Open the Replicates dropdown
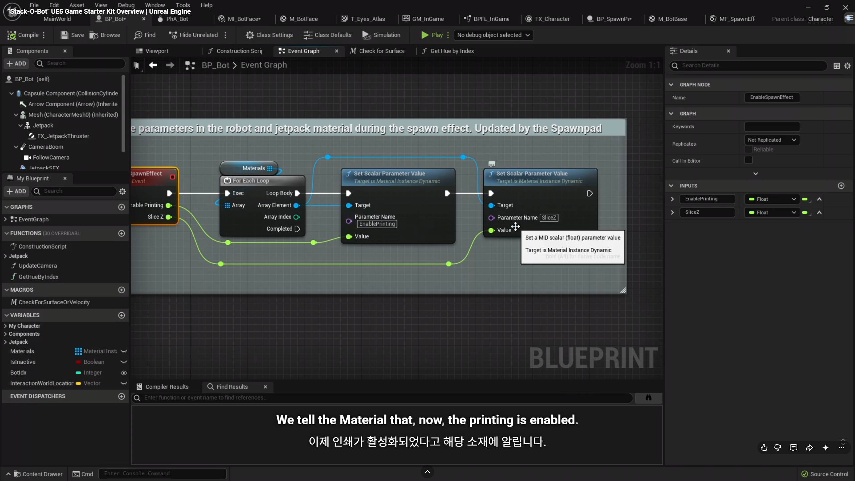Screen dimensions: 855x481 point(772,140)
